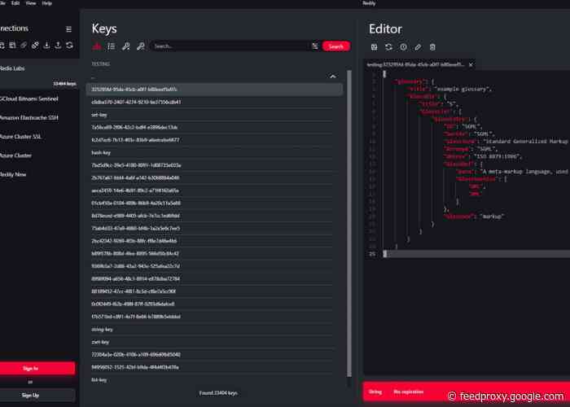Viewport: 570px width, 407px height.
Task: Click the Keys list vertical scrollbar
Action: (349, 224)
